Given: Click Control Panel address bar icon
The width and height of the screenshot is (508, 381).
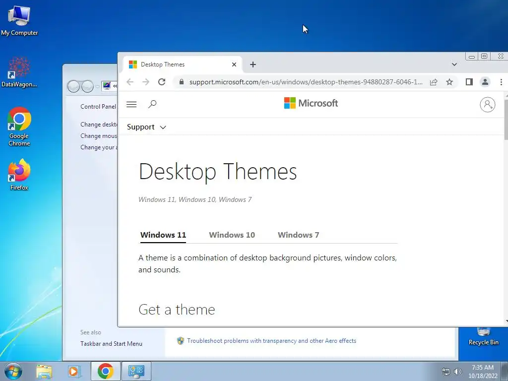Looking at the screenshot, I should [107, 86].
